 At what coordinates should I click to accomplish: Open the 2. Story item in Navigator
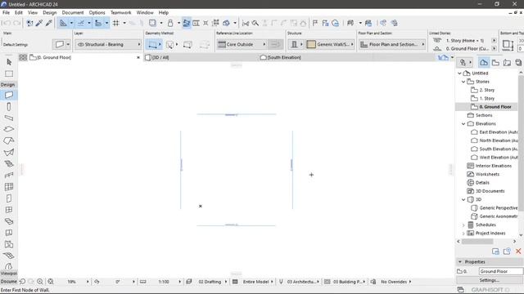pos(486,90)
